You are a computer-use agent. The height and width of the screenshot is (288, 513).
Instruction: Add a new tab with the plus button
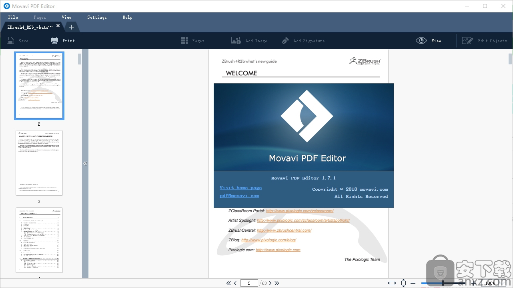(x=72, y=27)
